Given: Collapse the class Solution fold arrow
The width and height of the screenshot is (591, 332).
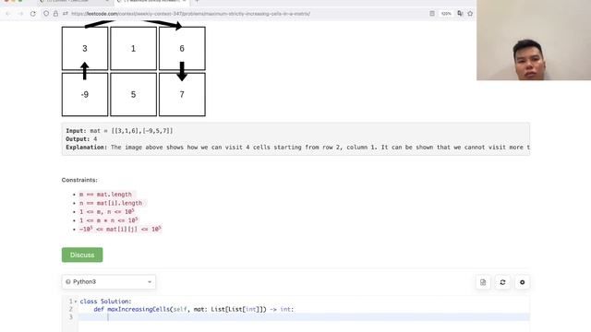Looking at the screenshot, I should click(x=76, y=302).
